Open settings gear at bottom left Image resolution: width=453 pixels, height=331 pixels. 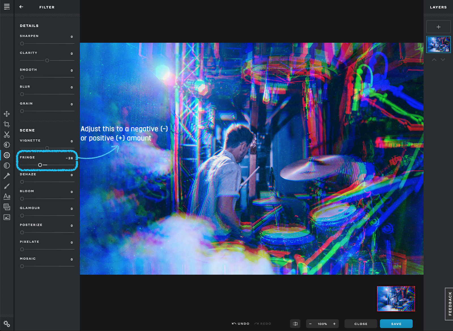[7, 324]
